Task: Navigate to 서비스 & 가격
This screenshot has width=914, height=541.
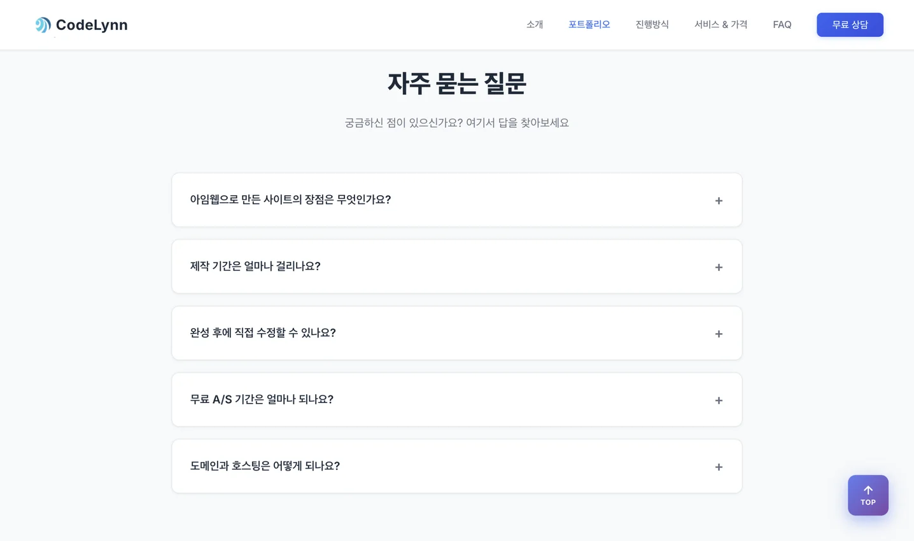Action: point(721,24)
